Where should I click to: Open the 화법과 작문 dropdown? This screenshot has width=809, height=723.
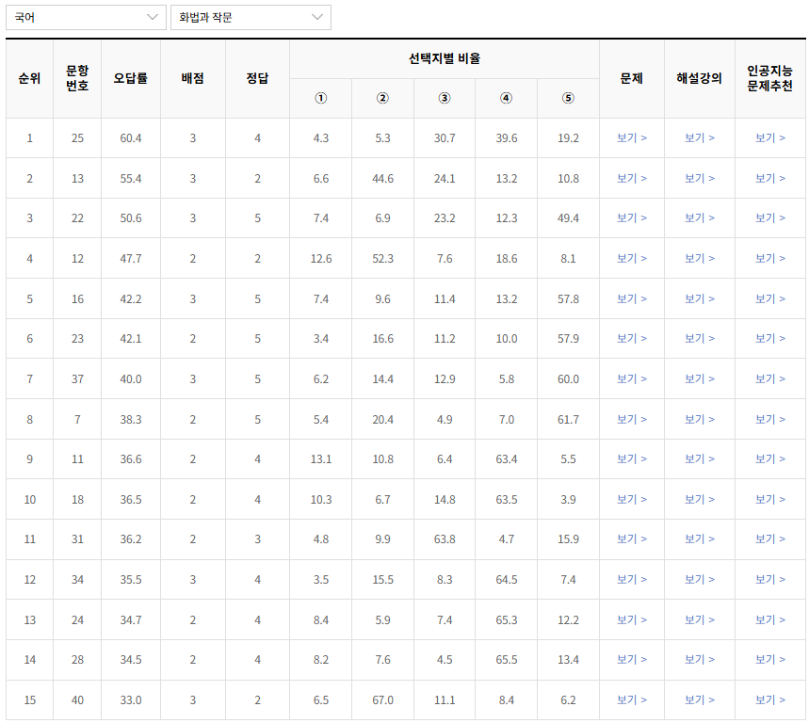coord(250,17)
